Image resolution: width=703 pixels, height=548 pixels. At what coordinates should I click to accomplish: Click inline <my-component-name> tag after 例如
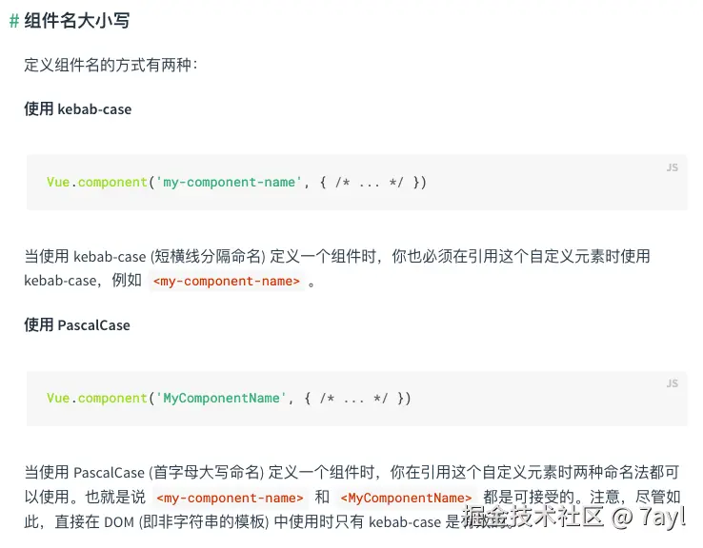point(227,282)
